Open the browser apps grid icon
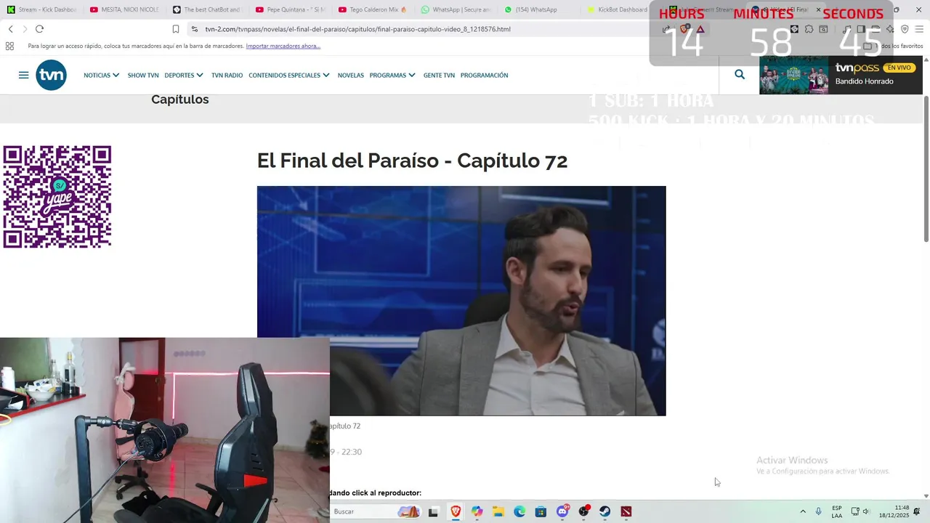This screenshot has width=930, height=523. 9,46
